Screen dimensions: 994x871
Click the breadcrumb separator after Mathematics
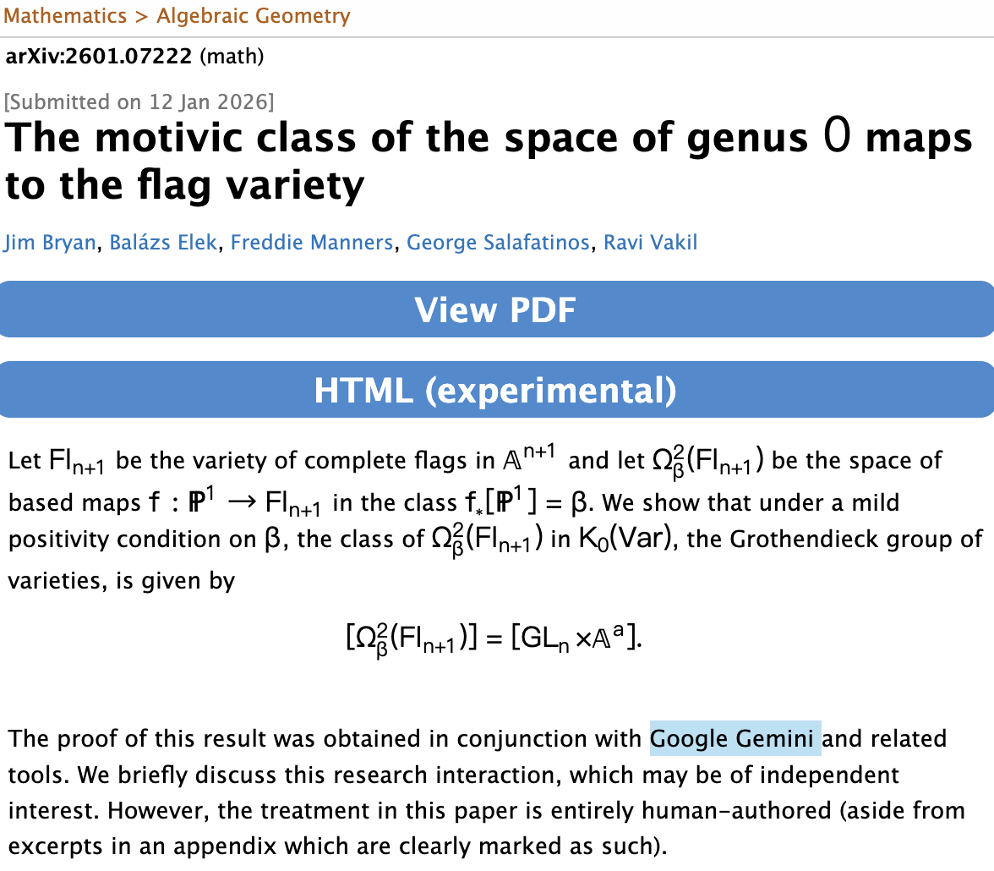point(141,15)
